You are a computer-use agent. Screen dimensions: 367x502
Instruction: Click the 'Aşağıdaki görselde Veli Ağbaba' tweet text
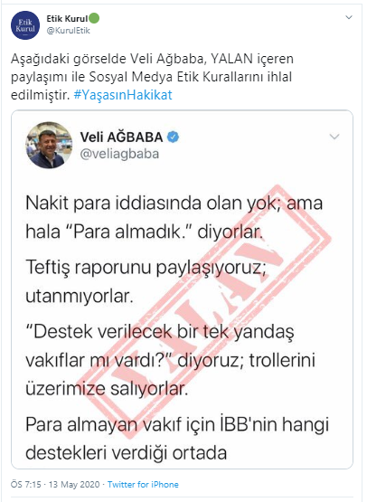point(152,77)
